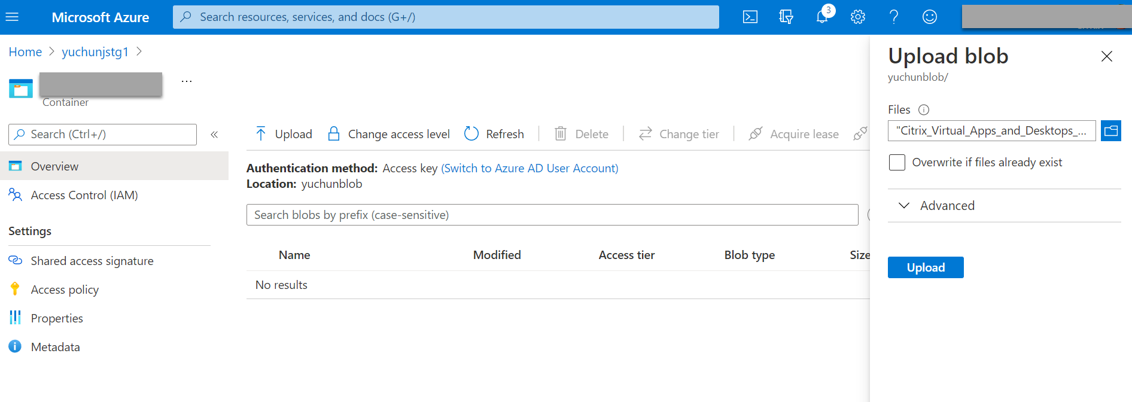This screenshot has width=1132, height=402.
Task: Click the Refresh toolbar button
Action: point(494,134)
